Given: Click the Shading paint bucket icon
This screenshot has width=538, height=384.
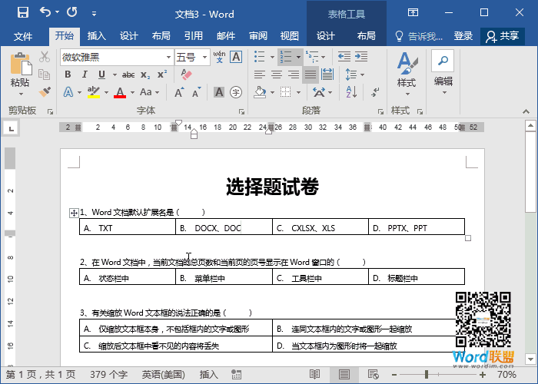Looking at the screenshot, I should tap(260, 92).
